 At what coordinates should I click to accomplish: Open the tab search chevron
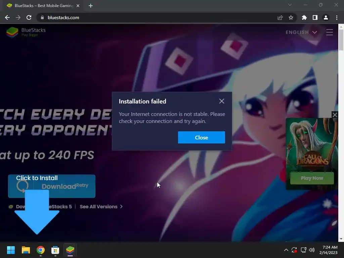coord(290,5)
